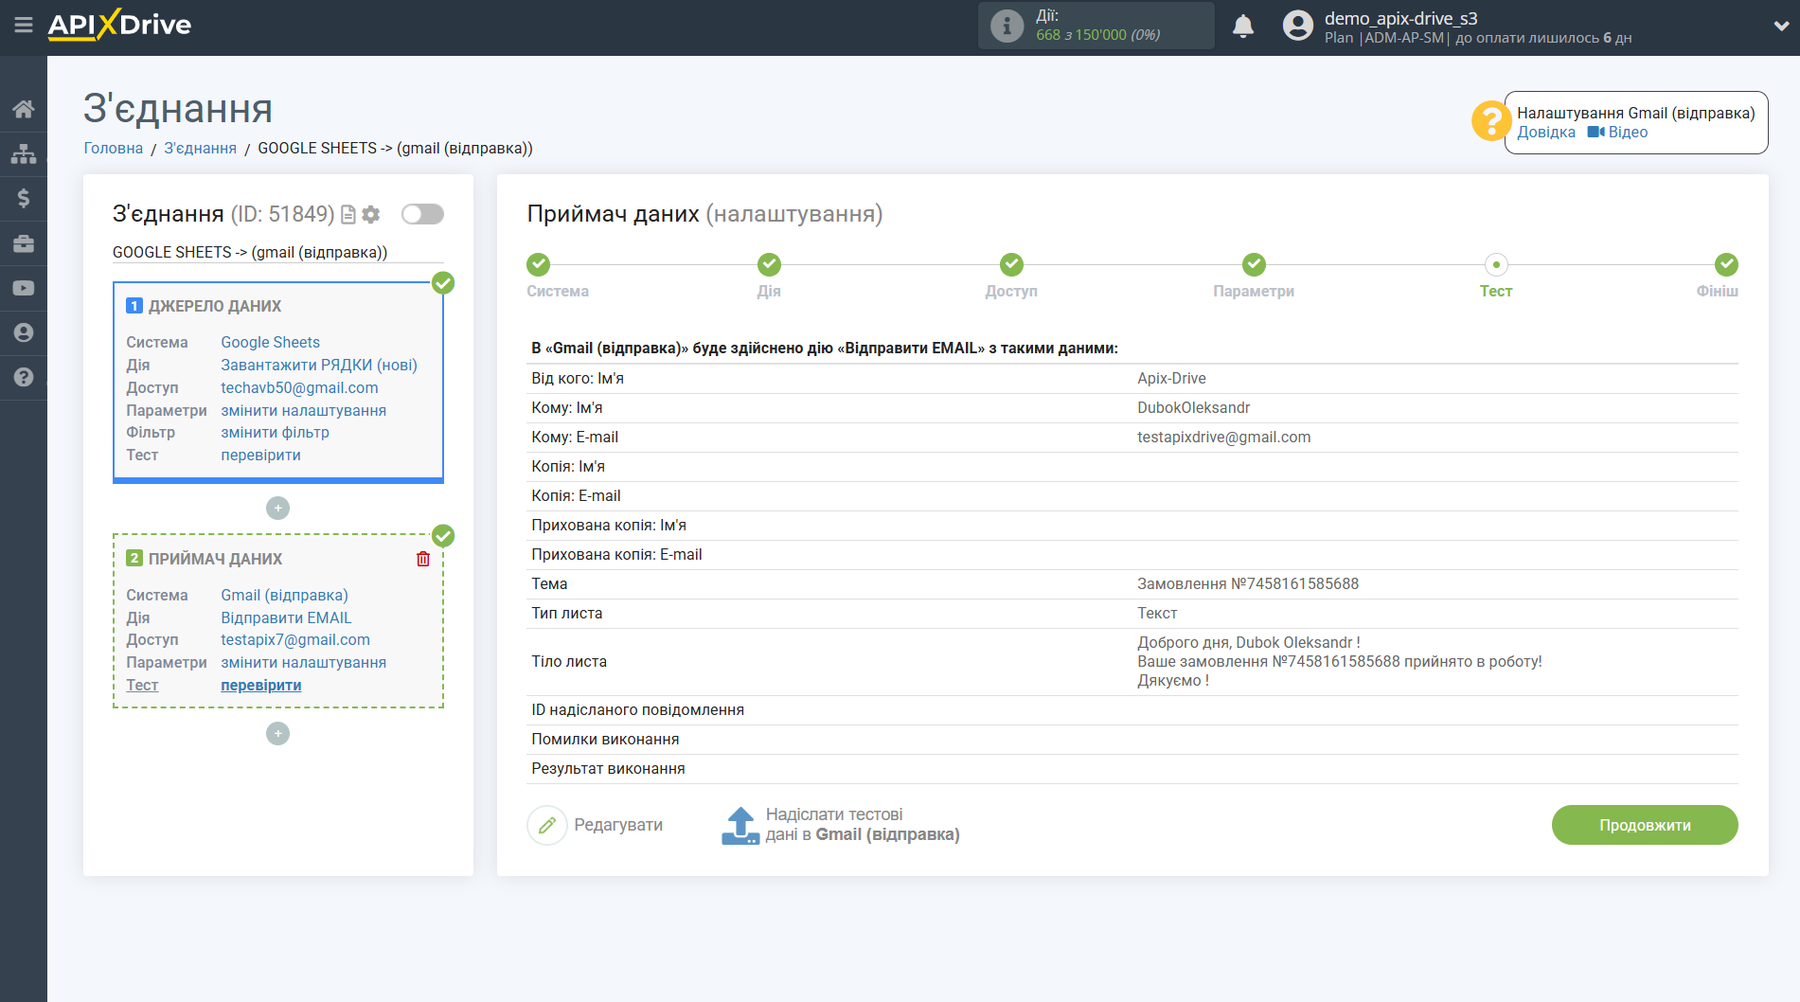
Task: Click the Apix-Drive sender name value
Action: point(1171,379)
